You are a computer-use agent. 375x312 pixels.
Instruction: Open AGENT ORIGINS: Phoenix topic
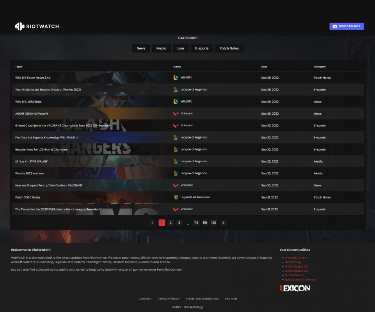(x=32, y=113)
